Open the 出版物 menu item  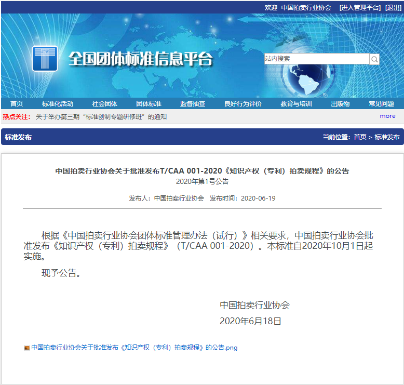tap(340, 104)
